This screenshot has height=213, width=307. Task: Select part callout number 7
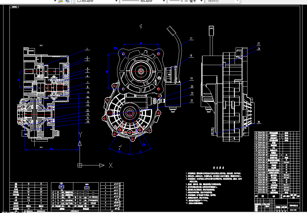tap(88, 83)
